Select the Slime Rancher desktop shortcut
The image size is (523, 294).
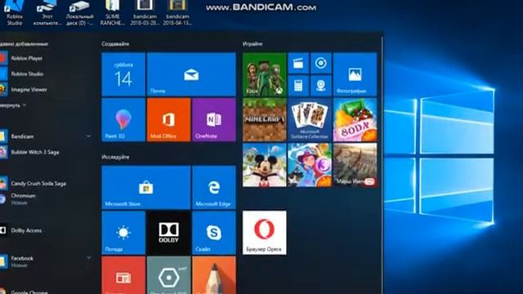pos(113,13)
